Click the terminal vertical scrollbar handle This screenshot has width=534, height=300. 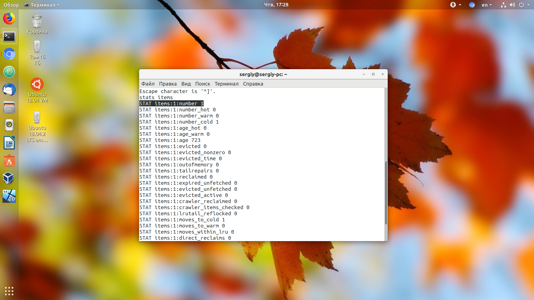(x=386, y=192)
